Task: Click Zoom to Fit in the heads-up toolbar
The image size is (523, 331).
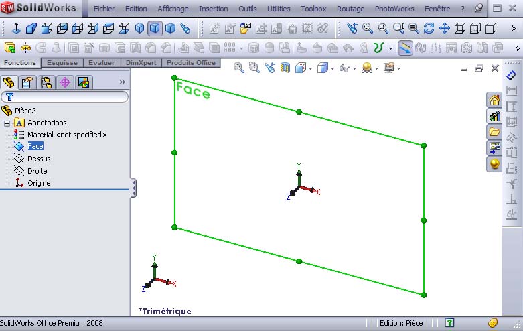Action: 239,68
